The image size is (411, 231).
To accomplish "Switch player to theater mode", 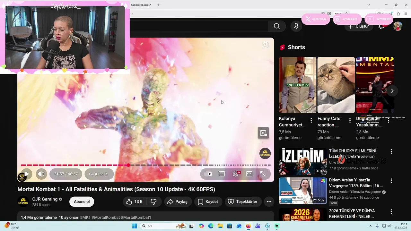I will click(249, 174).
